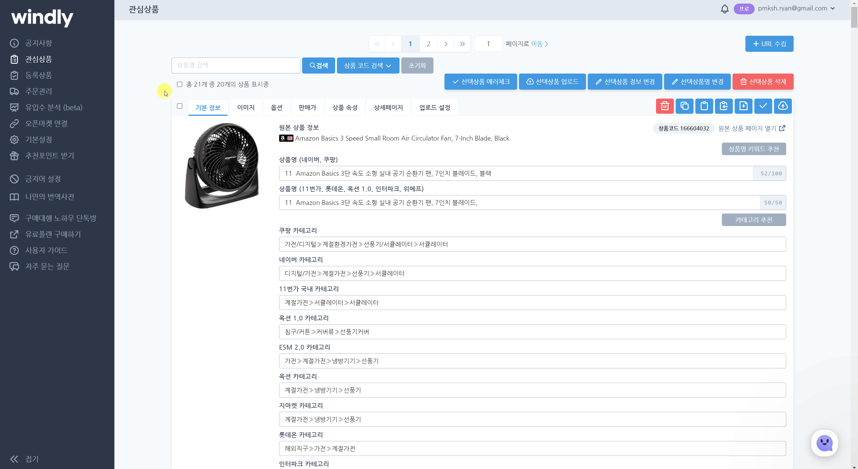The width and height of the screenshot is (858, 469).
Task: Click the 선택상품 에러체크 button
Action: click(x=480, y=82)
